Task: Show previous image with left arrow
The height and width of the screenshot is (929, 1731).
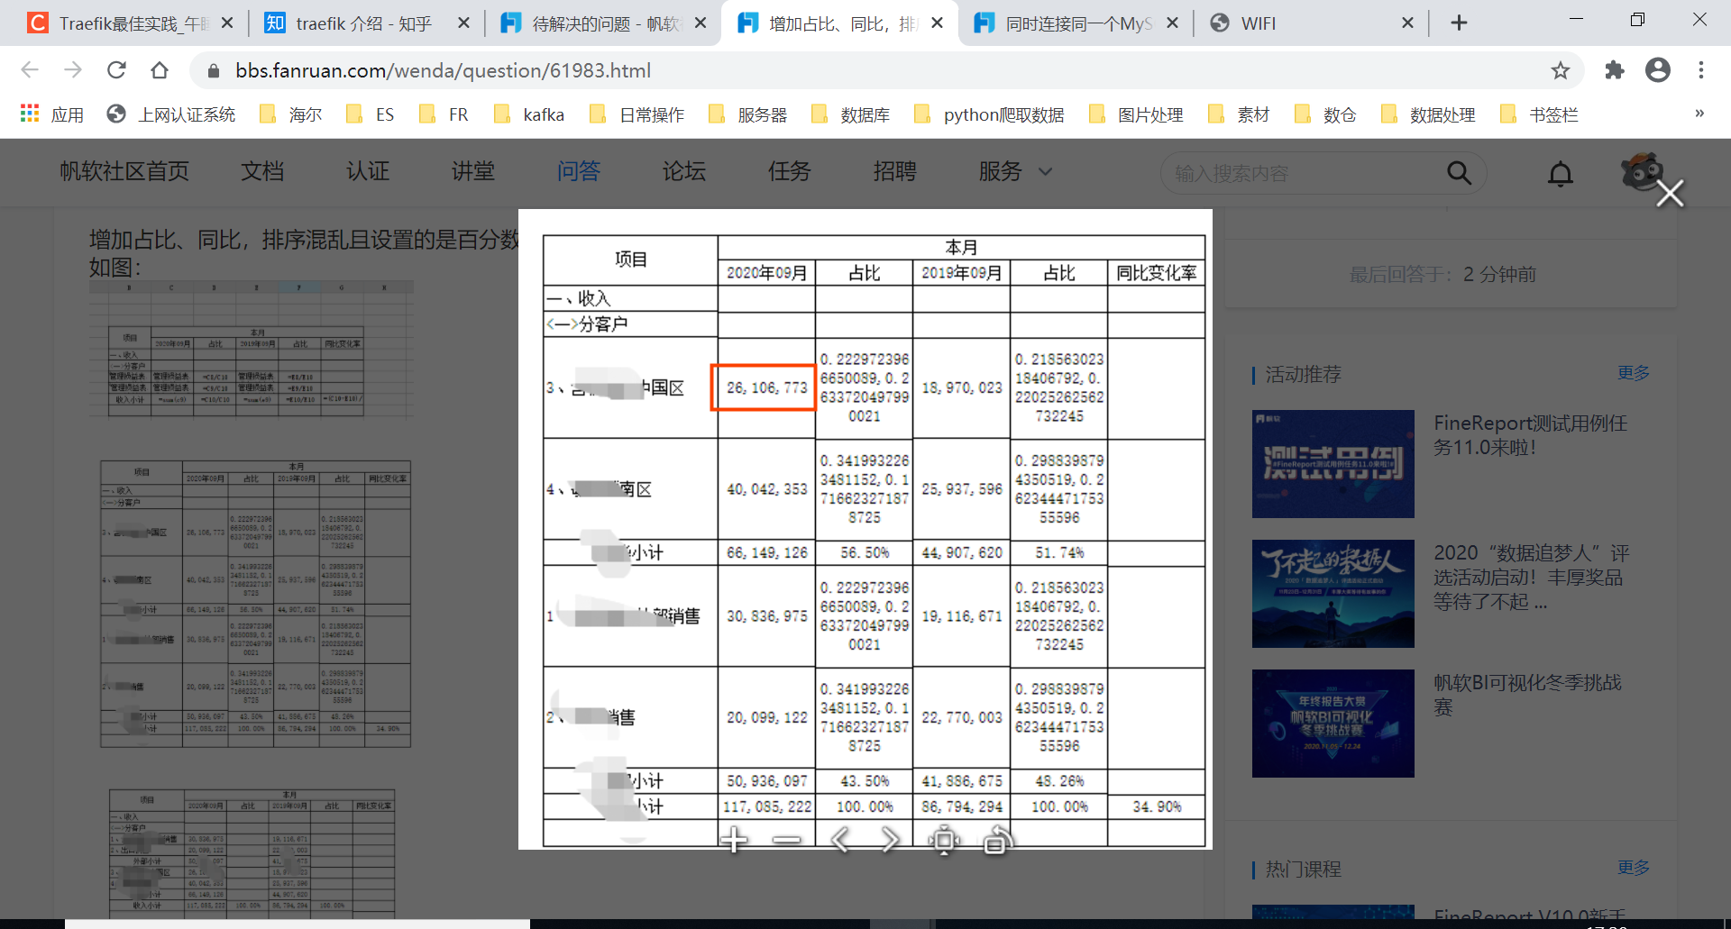Action: (x=839, y=840)
